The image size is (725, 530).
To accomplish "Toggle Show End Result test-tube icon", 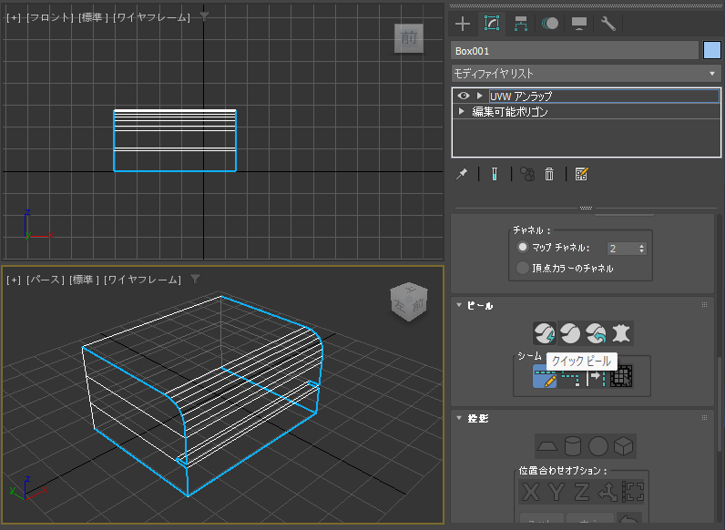I will click(495, 174).
